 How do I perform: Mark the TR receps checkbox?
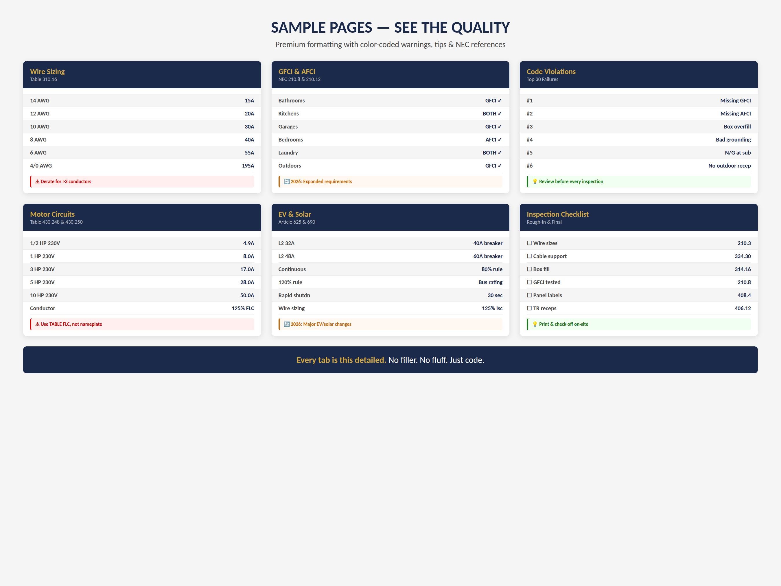click(529, 308)
